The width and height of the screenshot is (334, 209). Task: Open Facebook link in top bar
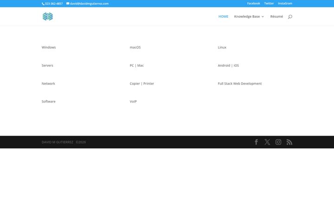[253, 3]
